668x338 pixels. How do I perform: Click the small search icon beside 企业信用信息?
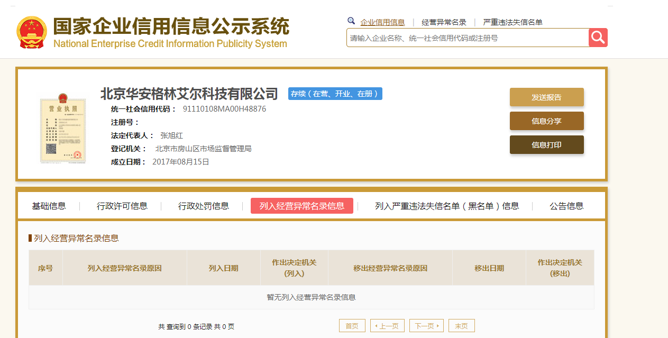tap(351, 21)
